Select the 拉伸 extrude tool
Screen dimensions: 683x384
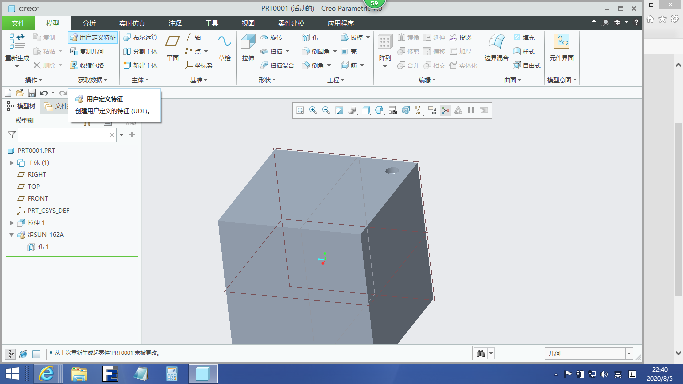pyautogui.click(x=248, y=48)
